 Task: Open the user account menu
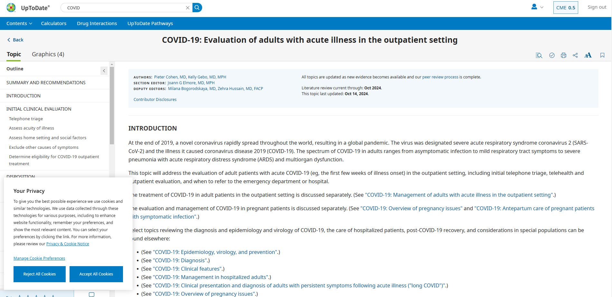[537, 7]
